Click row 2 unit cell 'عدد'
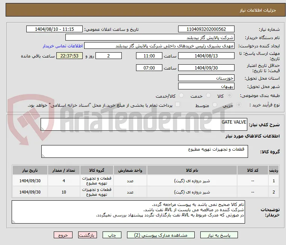The width and height of the screenshot is (286, 245). [130, 192]
